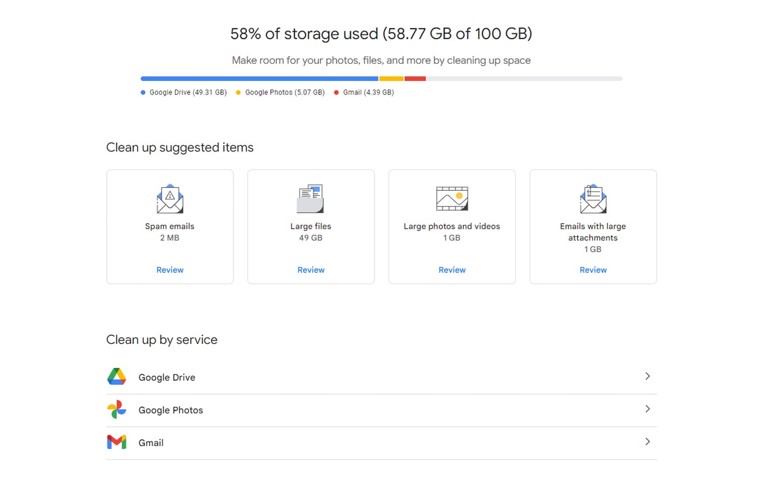Click the Large files folder icon
The image size is (758, 480).
tap(310, 199)
